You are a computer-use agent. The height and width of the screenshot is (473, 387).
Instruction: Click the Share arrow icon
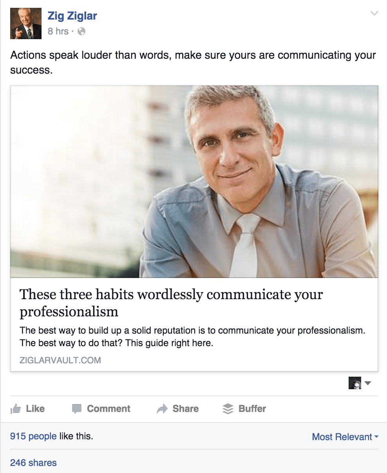click(162, 409)
